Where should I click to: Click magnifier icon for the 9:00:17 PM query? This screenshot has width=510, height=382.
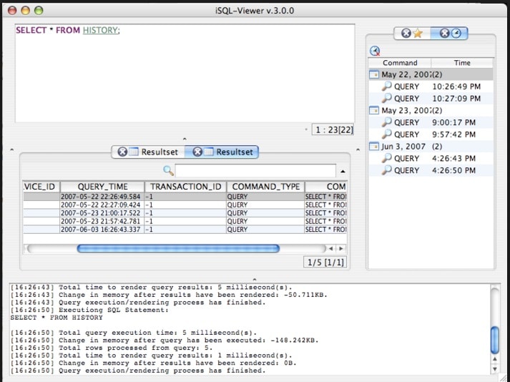386,122
